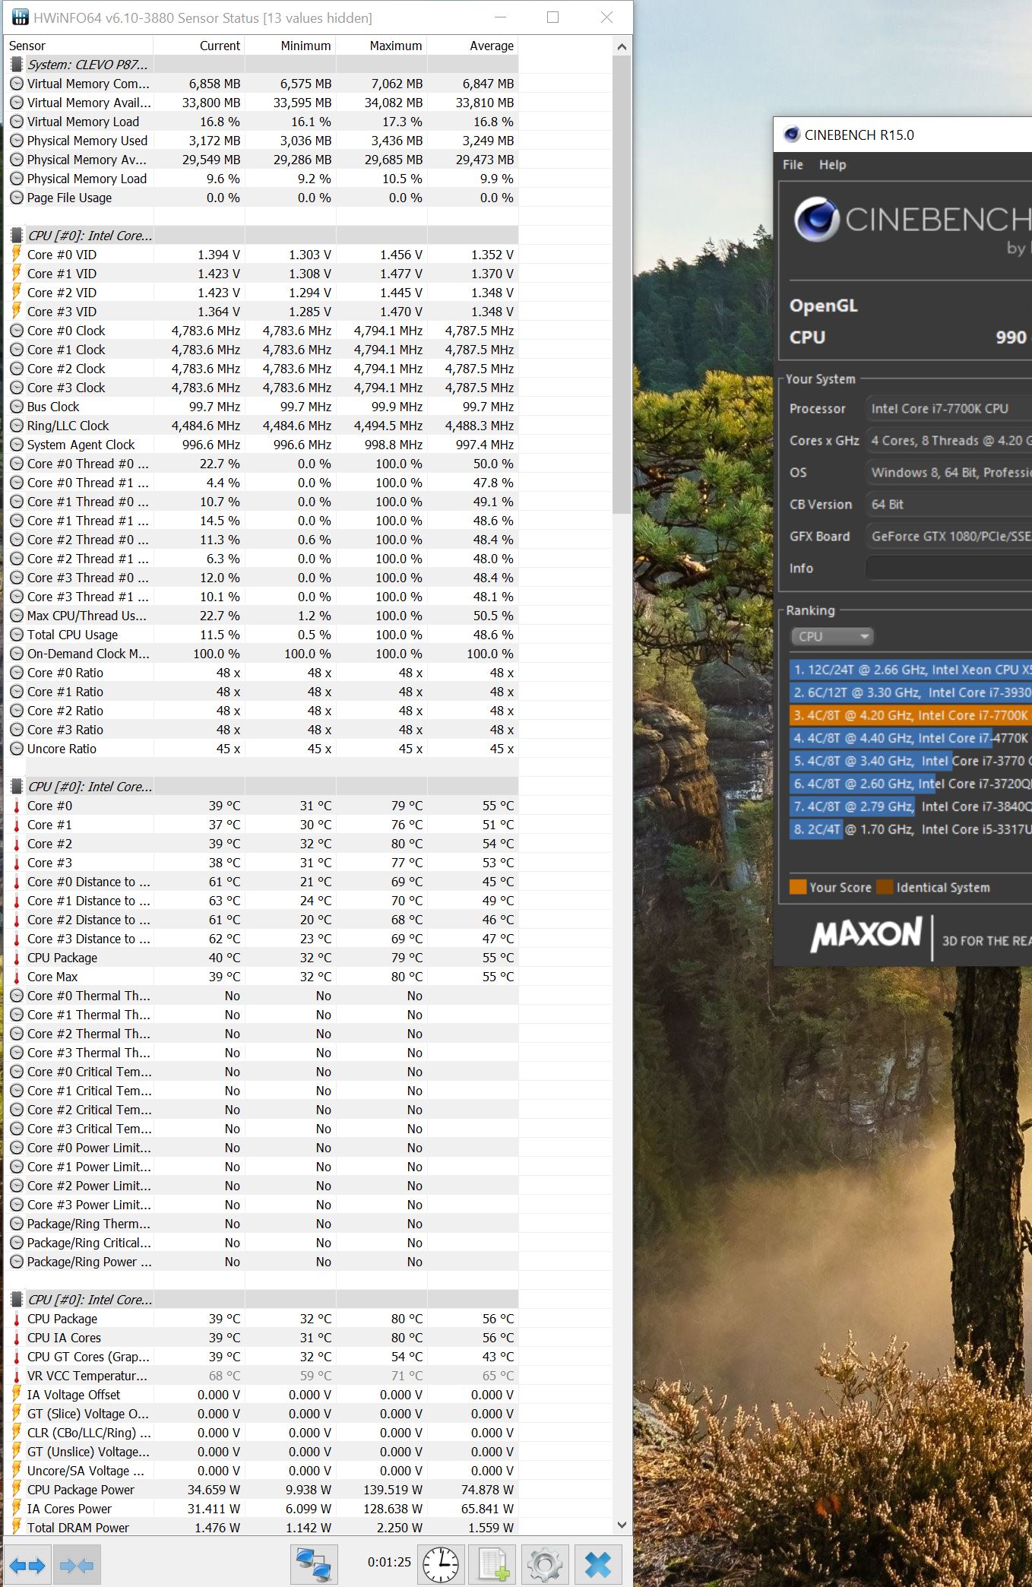Click the MAXON logo in Cinebench

[x=866, y=935]
